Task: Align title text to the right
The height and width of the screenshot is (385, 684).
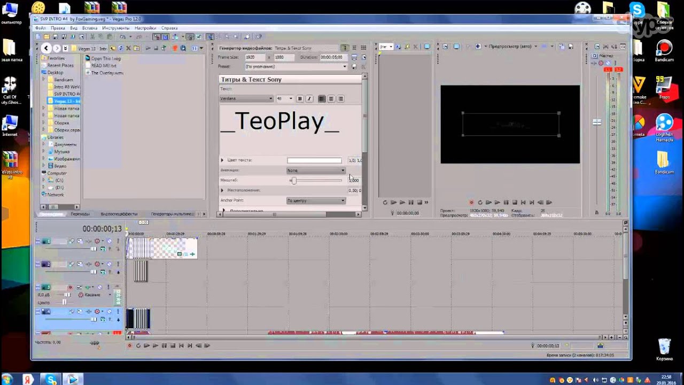Action: pos(340,99)
